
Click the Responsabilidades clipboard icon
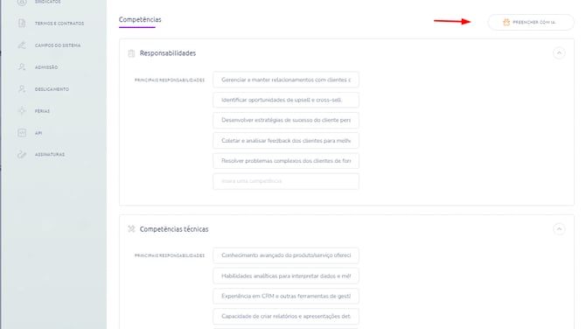[131, 53]
